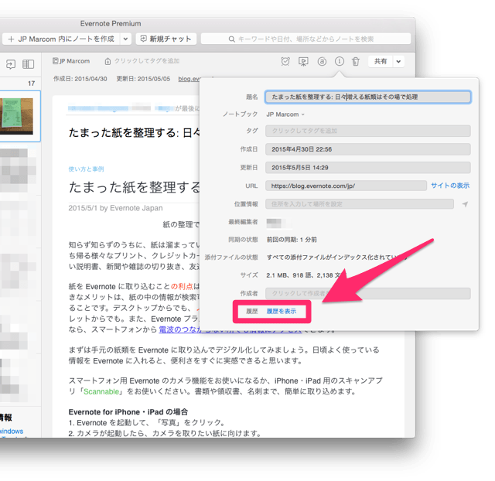Start presentation mode with the screen icon
This screenshot has width=495, height=481.
click(303, 62)
